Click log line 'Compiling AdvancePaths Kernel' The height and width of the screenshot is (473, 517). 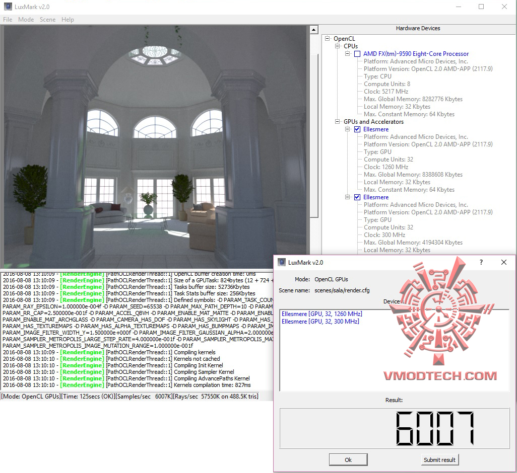tap(126, 378)
